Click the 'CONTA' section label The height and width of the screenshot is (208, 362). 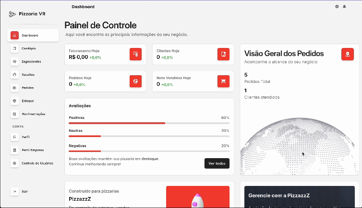click(18, 127)
